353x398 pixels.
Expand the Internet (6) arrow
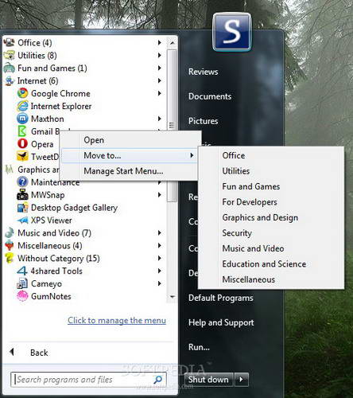(x=160, y=80)
